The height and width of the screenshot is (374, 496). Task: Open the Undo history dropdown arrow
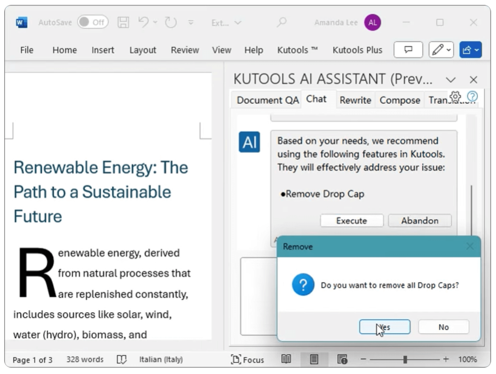[x=155, y=22]
